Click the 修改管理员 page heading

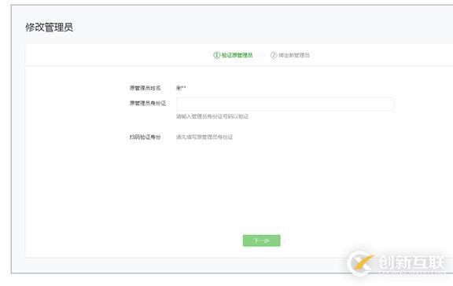coord(49,27)
